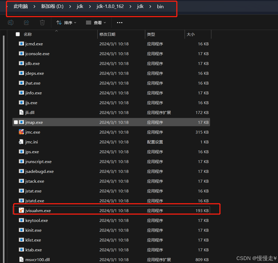The image size is (278, 263).
Task: Click the jstatd.exe file icon
Action: tap(21, 200)
